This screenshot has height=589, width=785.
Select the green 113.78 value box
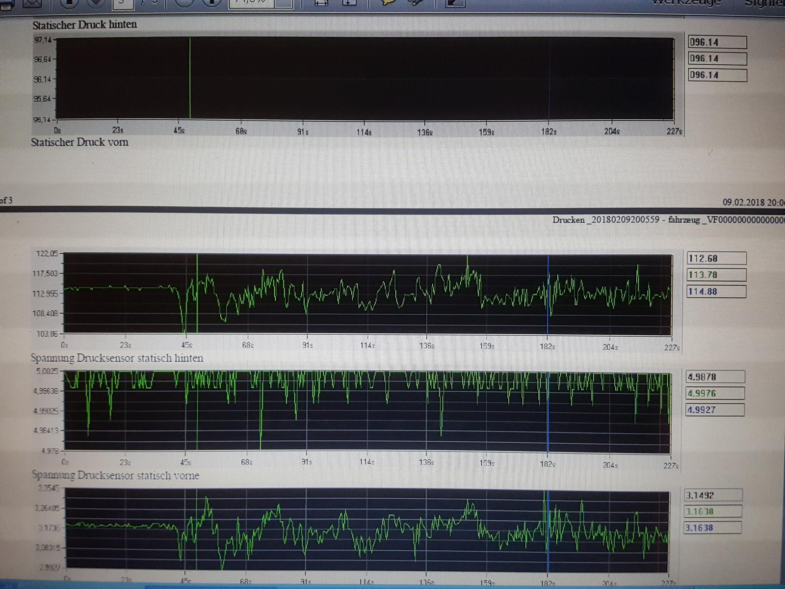tap(717, 275)
